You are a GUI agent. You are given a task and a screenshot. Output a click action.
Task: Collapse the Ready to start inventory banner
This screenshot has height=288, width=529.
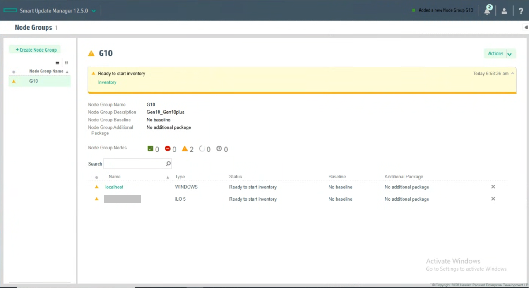[512, 74]
